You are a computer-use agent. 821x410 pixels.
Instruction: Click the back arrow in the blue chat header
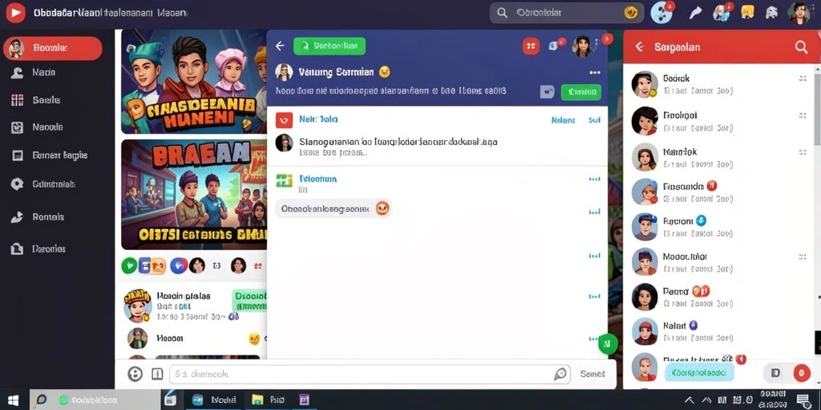click(x=280, y=46)
